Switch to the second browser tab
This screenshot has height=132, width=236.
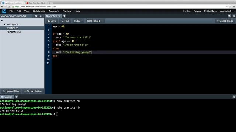[x=37, y=3]
